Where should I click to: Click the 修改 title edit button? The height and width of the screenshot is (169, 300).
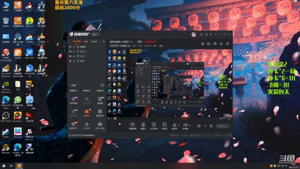click(x=140, y=42)
